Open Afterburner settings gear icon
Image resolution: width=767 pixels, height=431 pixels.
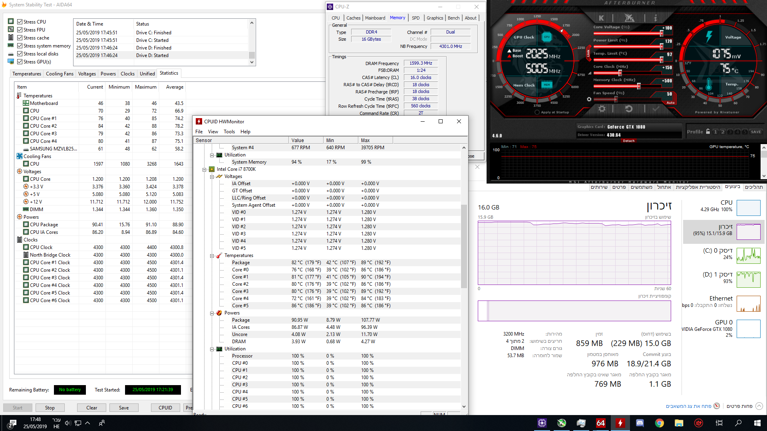point(602,109)
